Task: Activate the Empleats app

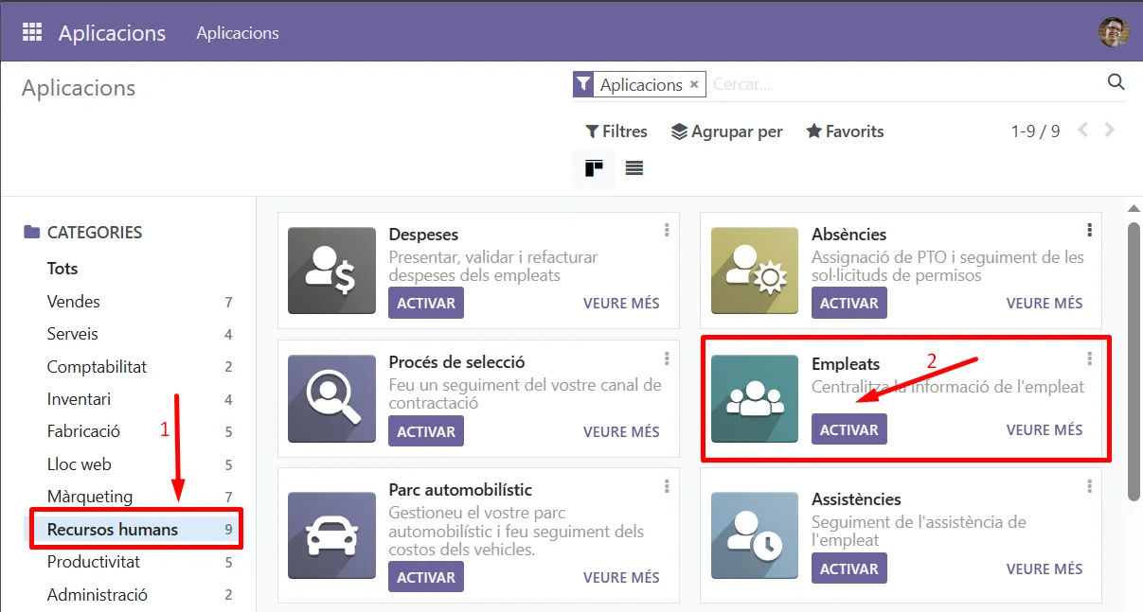Action: click(x=848, y=429)
